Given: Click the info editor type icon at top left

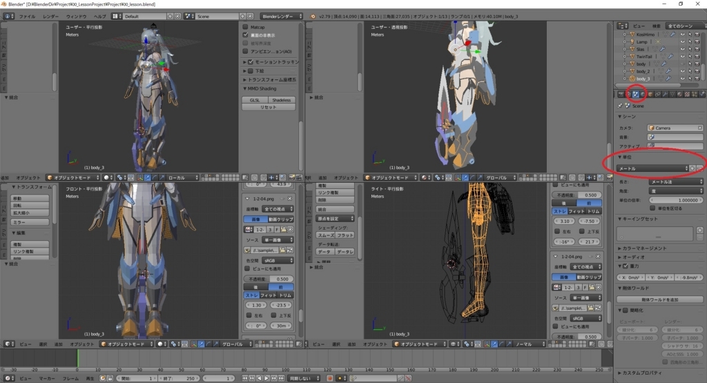Looking at the screenshot, I should 8,17.
